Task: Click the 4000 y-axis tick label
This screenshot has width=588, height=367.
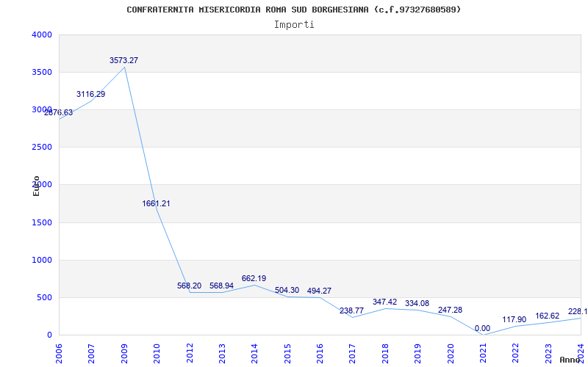Action: point(42,34)
